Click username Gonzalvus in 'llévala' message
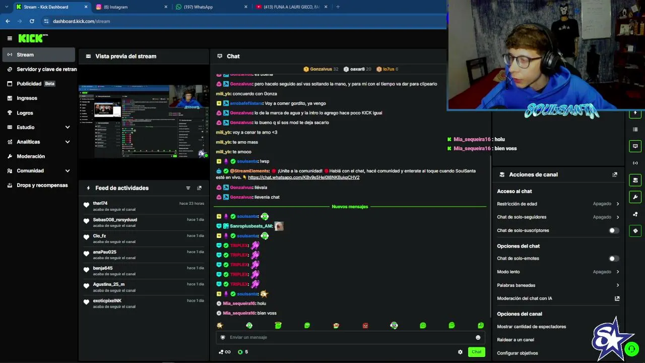645x363 pixels. (x=241, y=188)
